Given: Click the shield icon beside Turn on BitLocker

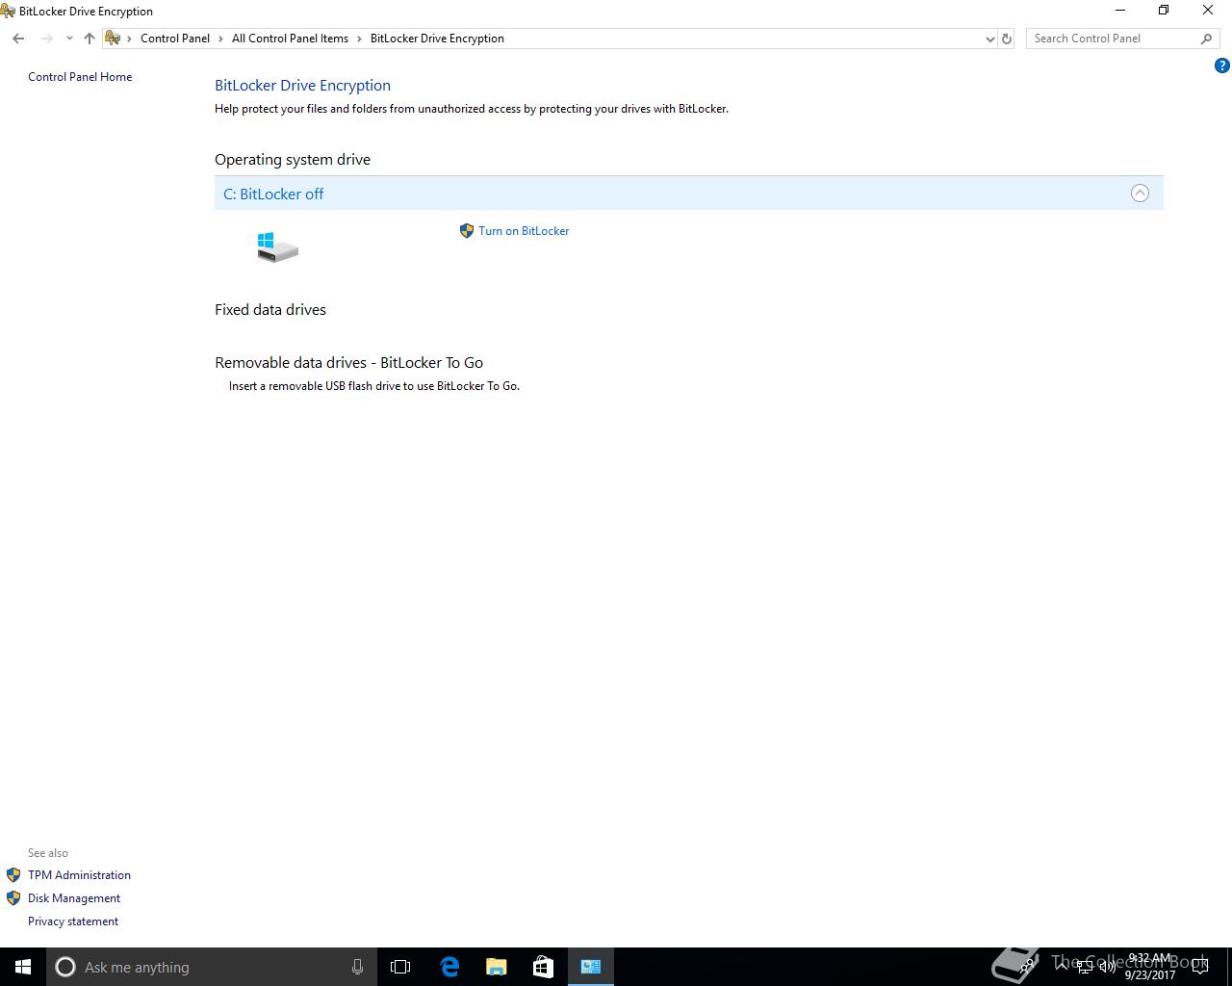Looking at the screenshot, I should pos(467,231).
